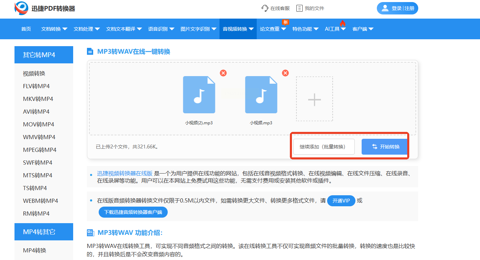Open 在线客服 headset support icon
Image resolution: width=480 pixels, height=260 pixels.
tap(265, 8)
